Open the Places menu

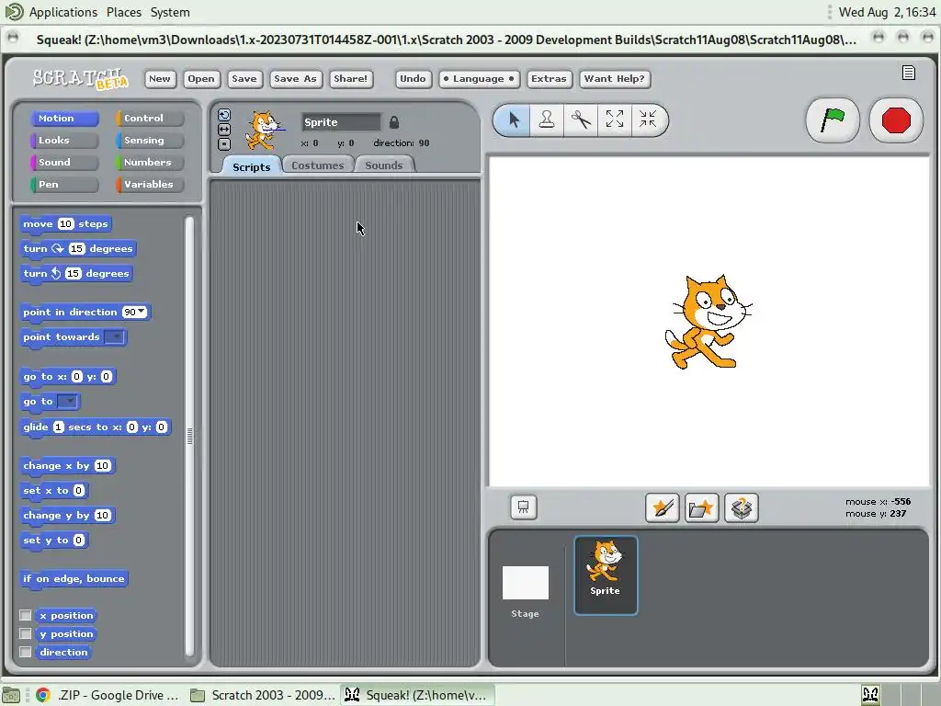click(124, 12)
